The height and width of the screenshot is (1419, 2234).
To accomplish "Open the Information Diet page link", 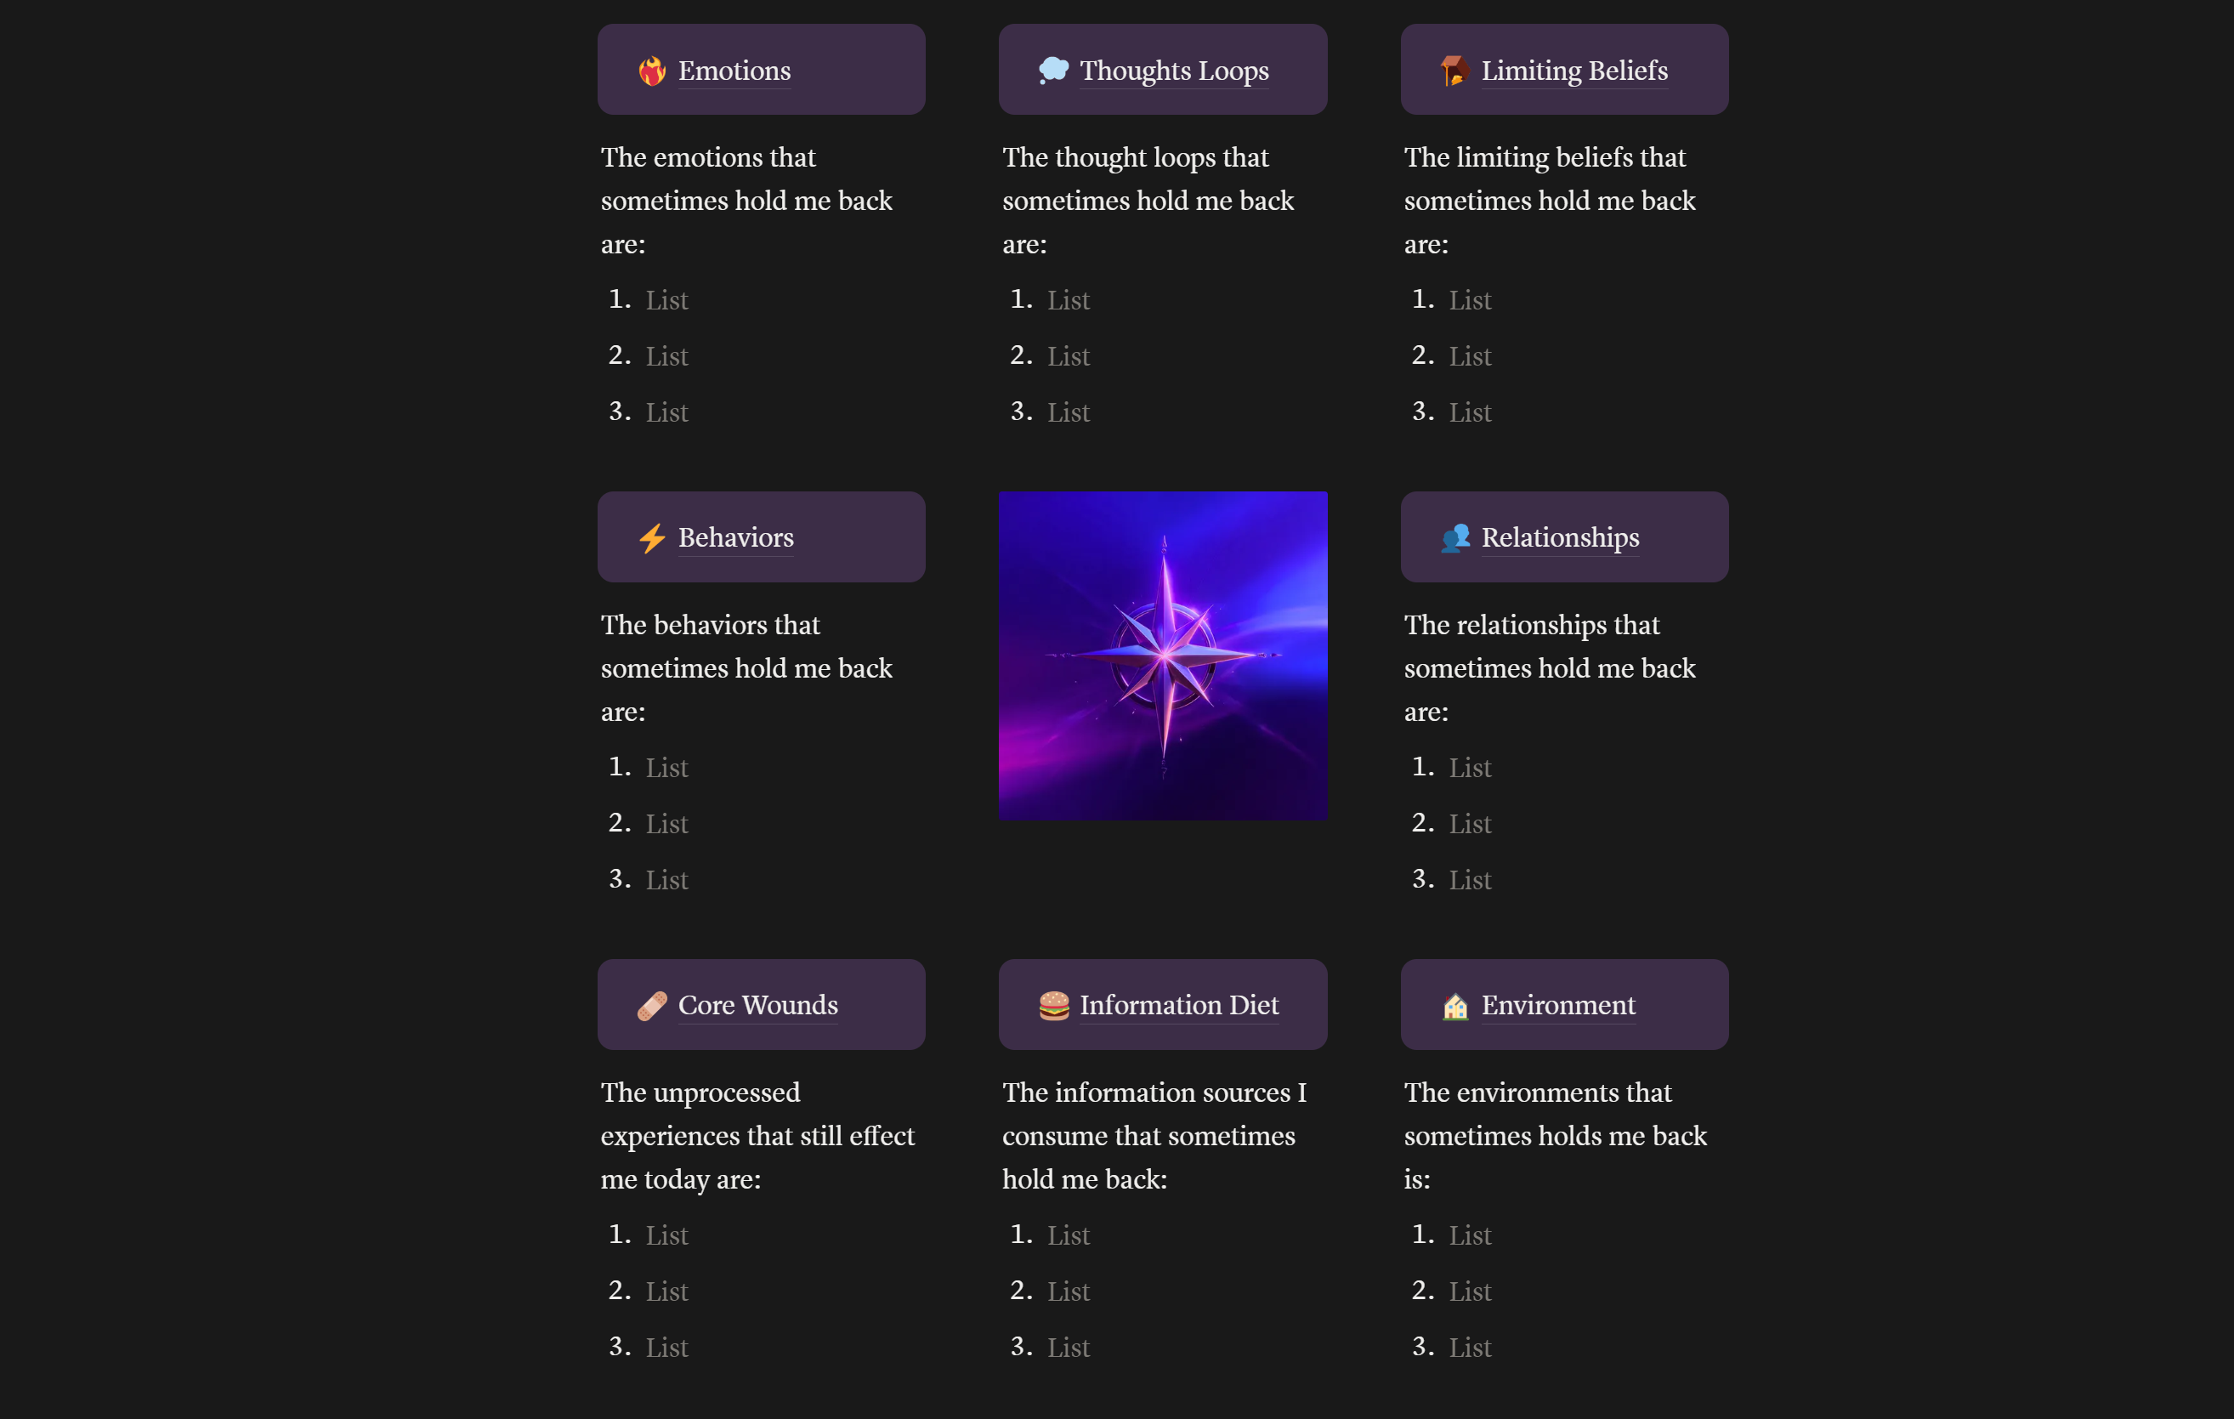I will tap(1178, 1006).
